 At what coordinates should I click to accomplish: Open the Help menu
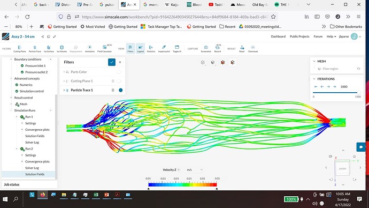tap(331, 36)
